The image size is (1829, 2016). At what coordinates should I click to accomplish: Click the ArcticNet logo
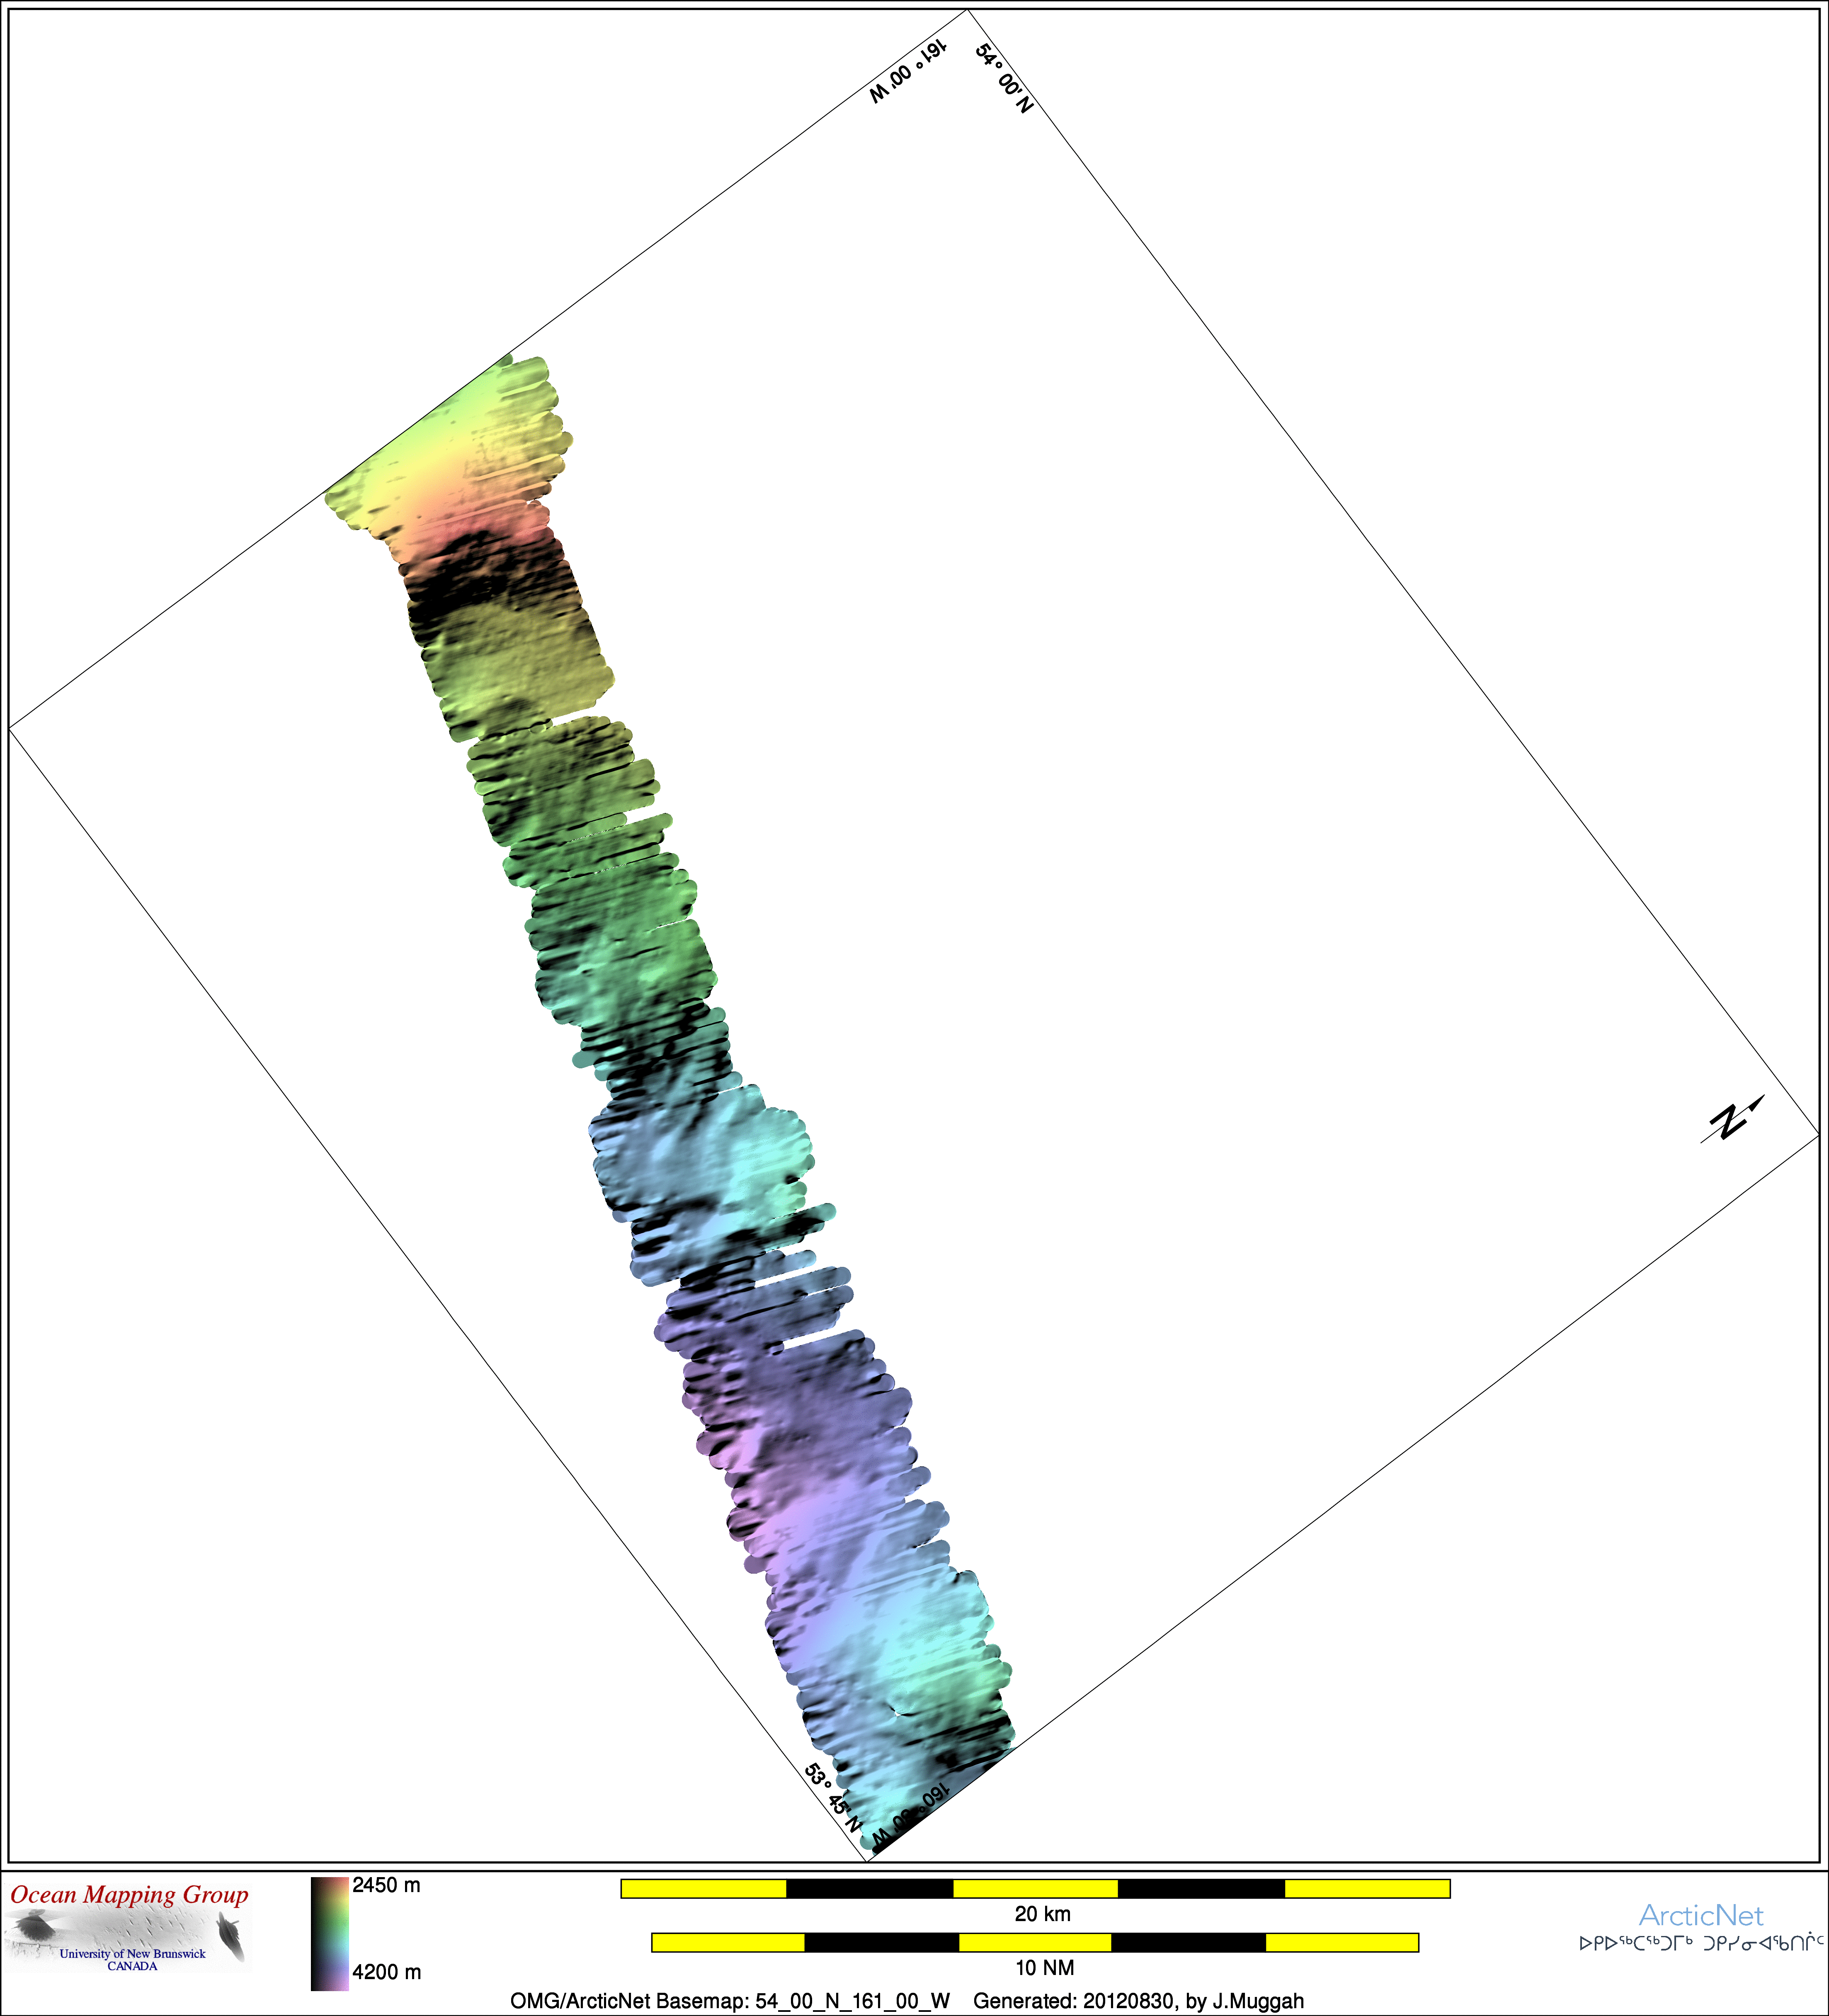coord(1700,1915)
